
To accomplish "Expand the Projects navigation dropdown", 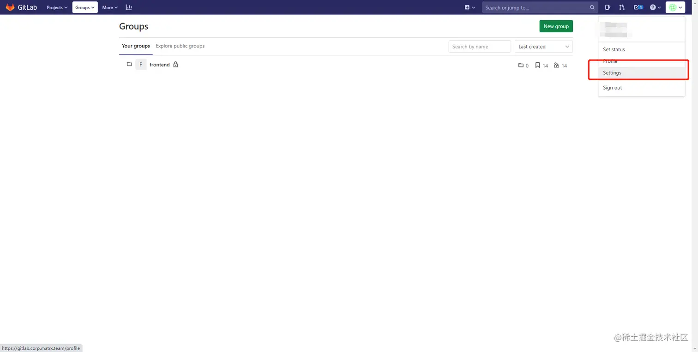I will [x=56, y=7].
